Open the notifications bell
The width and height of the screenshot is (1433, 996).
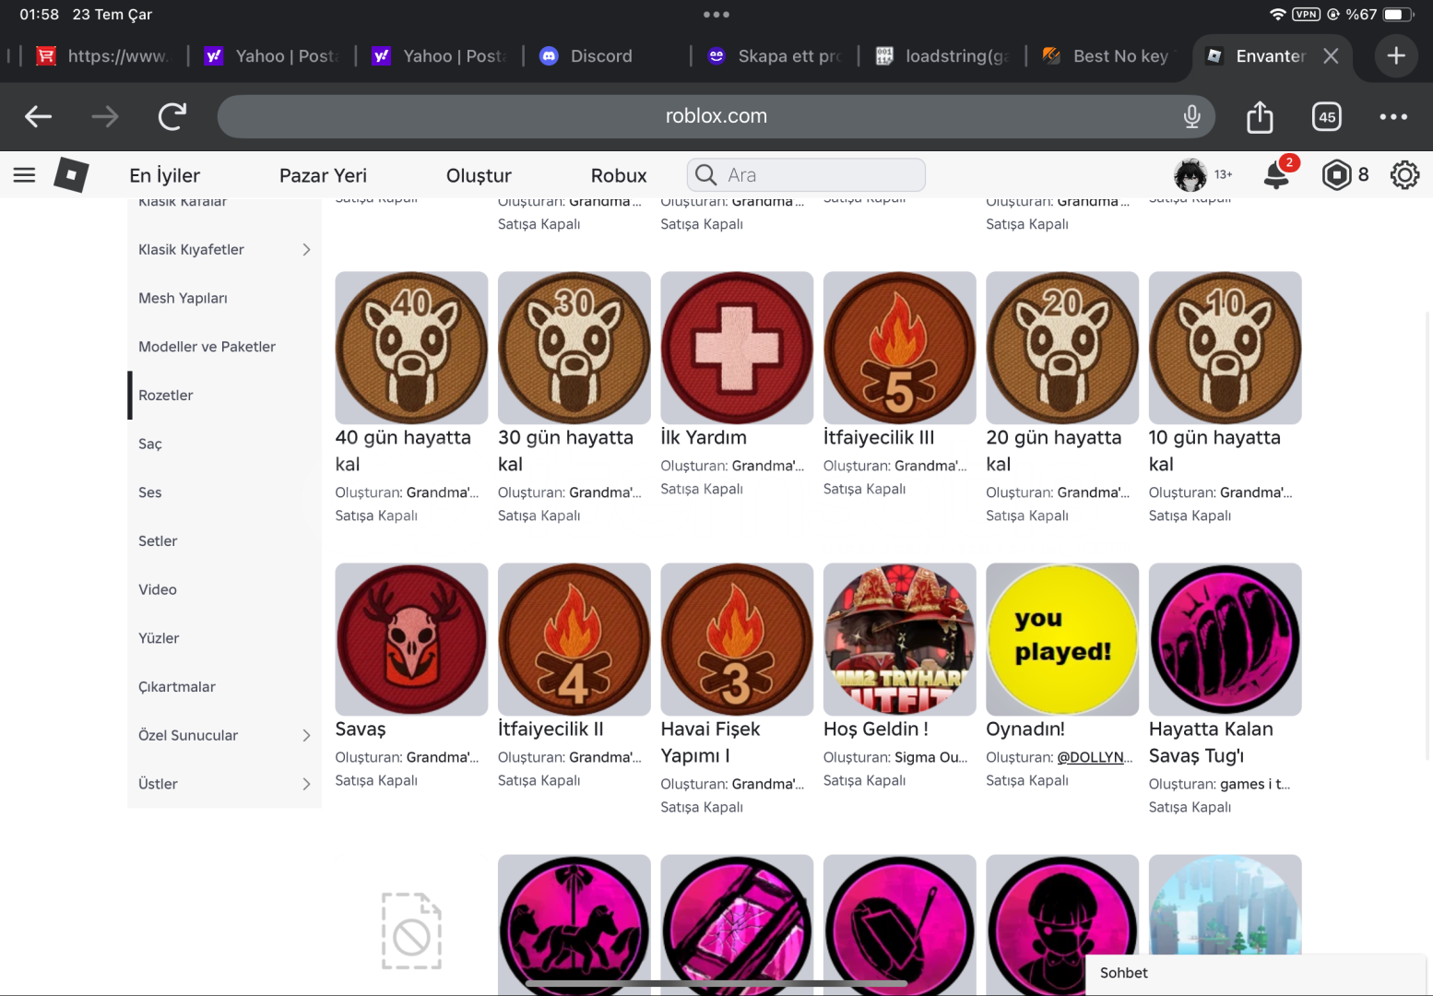[x=1277, y=174]
